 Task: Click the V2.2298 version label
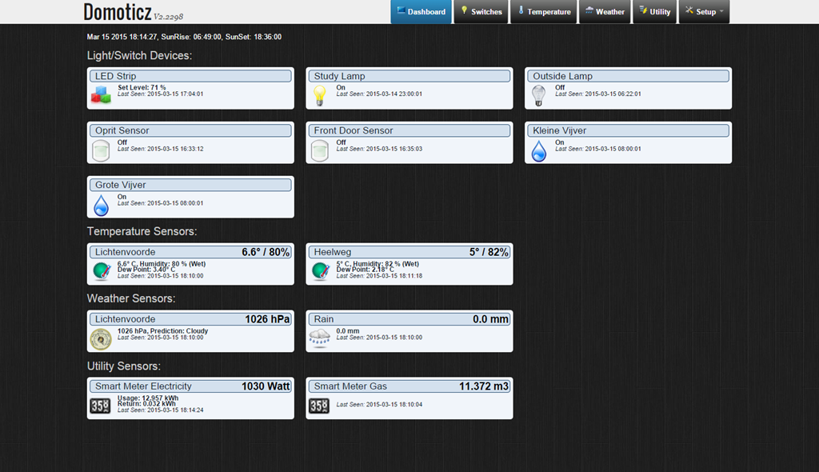pos(168,17)
